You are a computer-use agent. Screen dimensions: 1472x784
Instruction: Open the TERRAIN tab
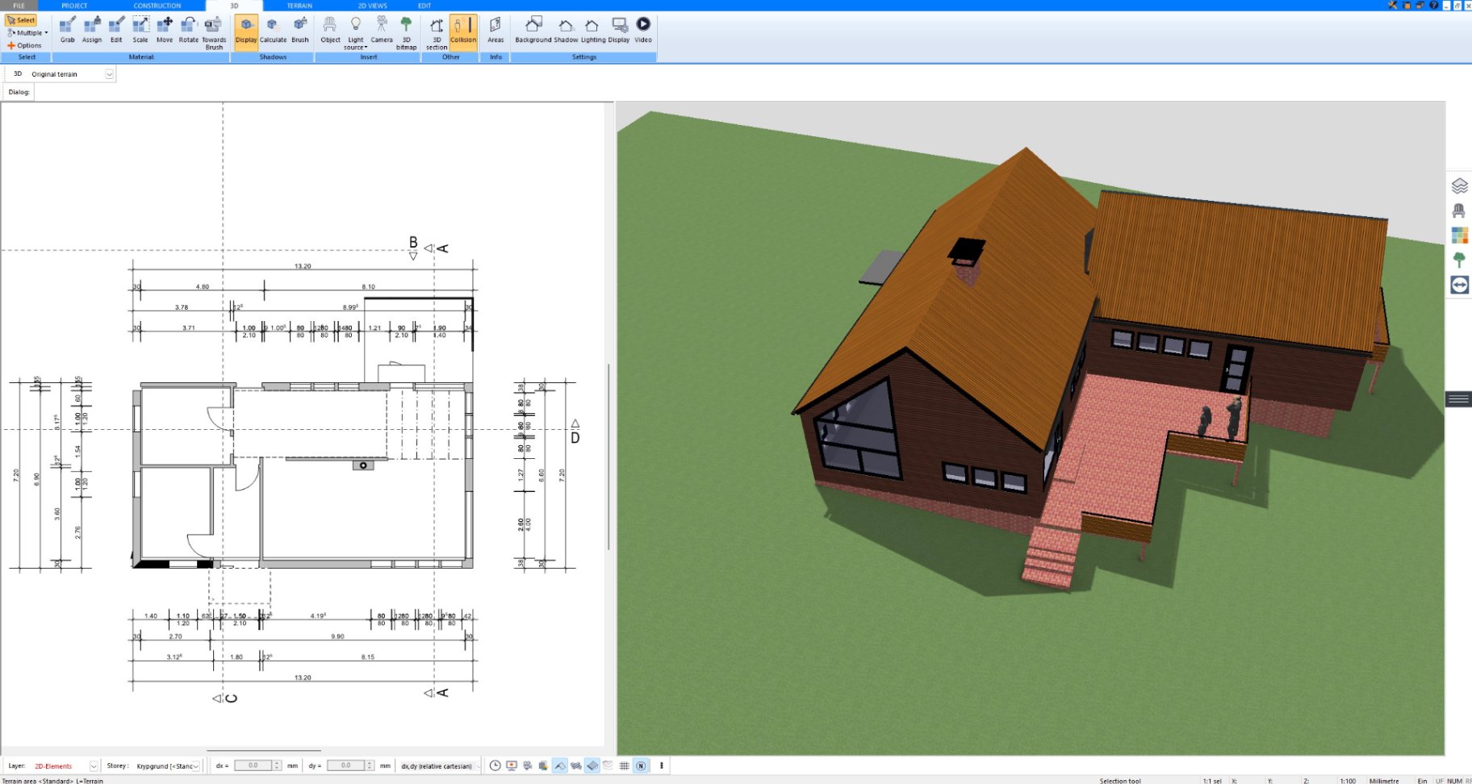(x=299, y=6)
